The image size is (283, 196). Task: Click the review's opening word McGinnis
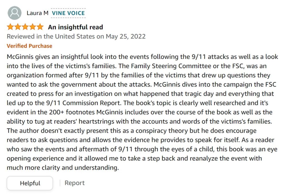click(x=20, y=57)
